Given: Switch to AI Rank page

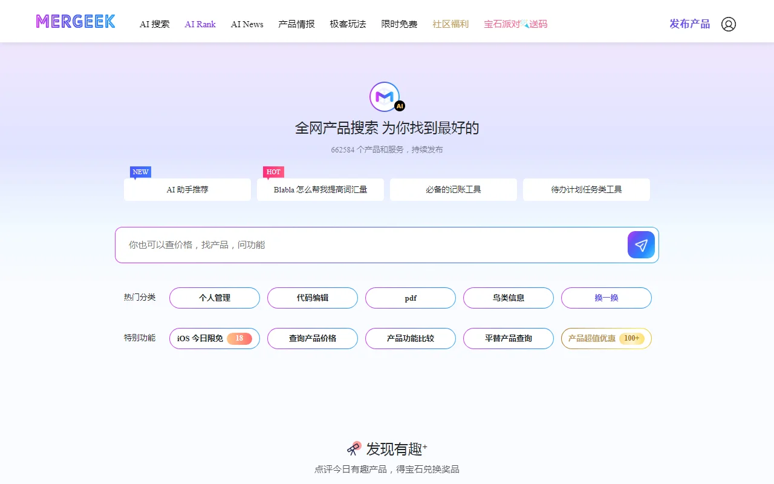Looking at the screenshot, I should 200,24.
